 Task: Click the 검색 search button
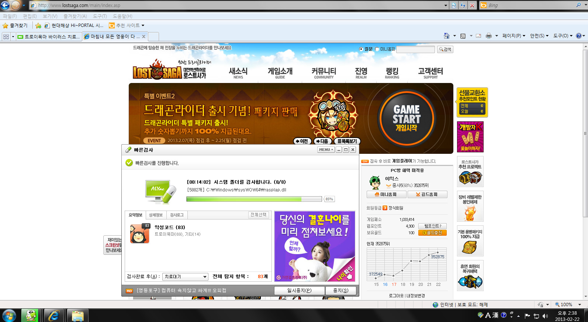coord(445,49)
